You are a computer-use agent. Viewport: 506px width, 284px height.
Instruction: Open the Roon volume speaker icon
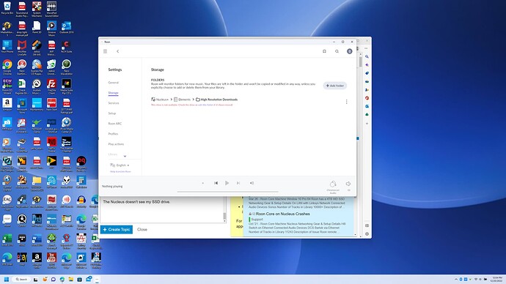[x=348, y=184]
